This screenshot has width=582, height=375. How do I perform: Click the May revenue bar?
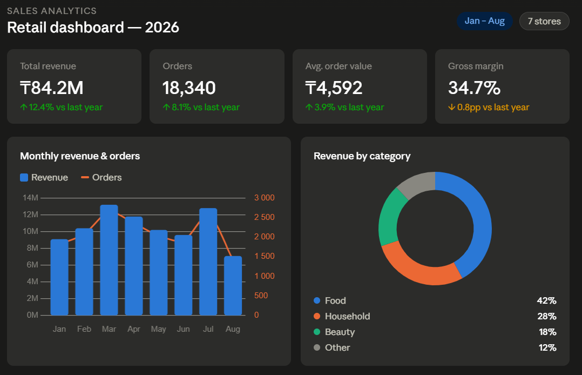click(159, 272)
